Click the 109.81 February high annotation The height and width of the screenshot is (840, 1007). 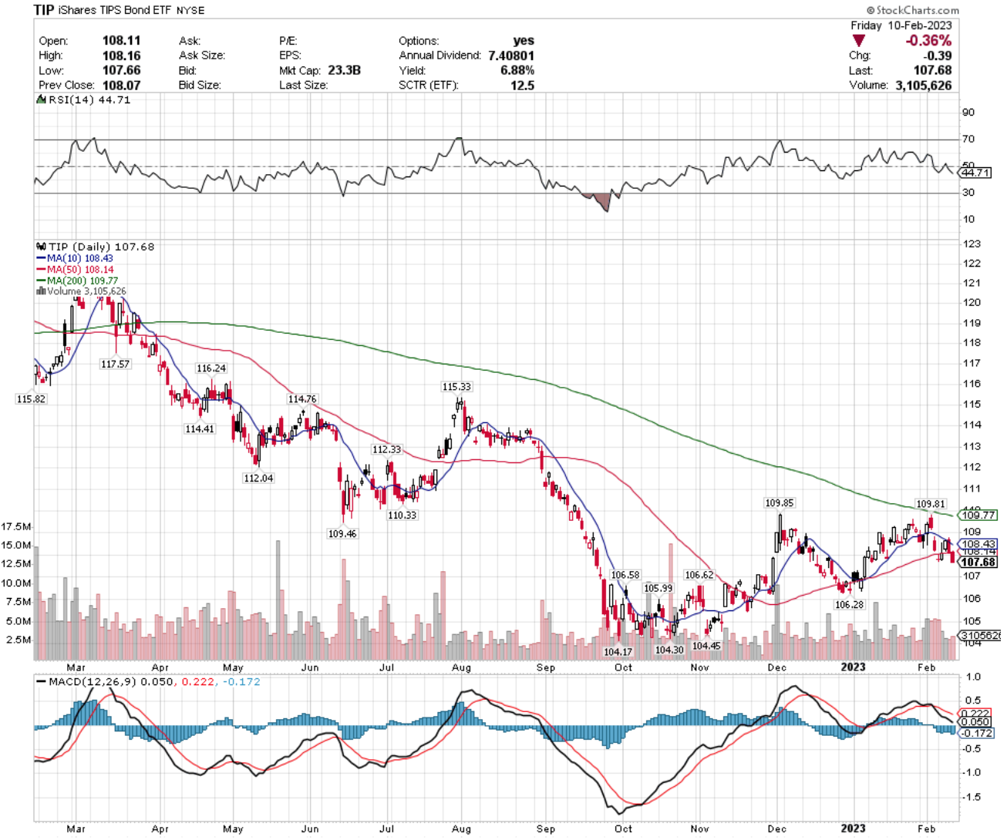[931, 504]
